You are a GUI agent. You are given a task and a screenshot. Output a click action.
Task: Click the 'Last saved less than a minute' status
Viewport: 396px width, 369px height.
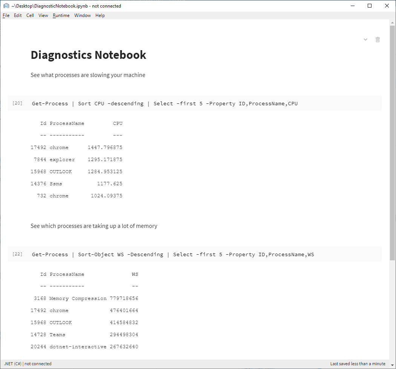358,364
